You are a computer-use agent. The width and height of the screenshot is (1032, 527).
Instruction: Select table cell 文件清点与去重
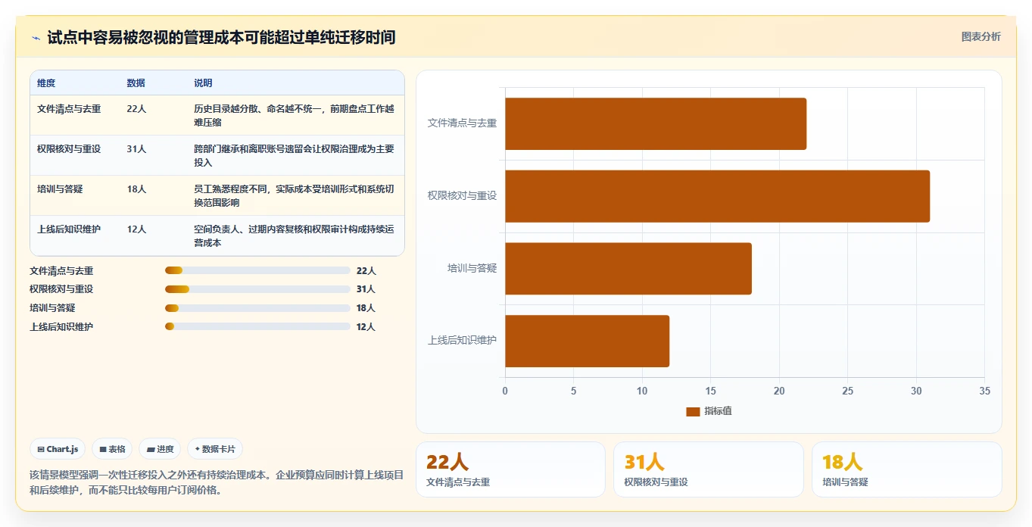coord(69,109)
